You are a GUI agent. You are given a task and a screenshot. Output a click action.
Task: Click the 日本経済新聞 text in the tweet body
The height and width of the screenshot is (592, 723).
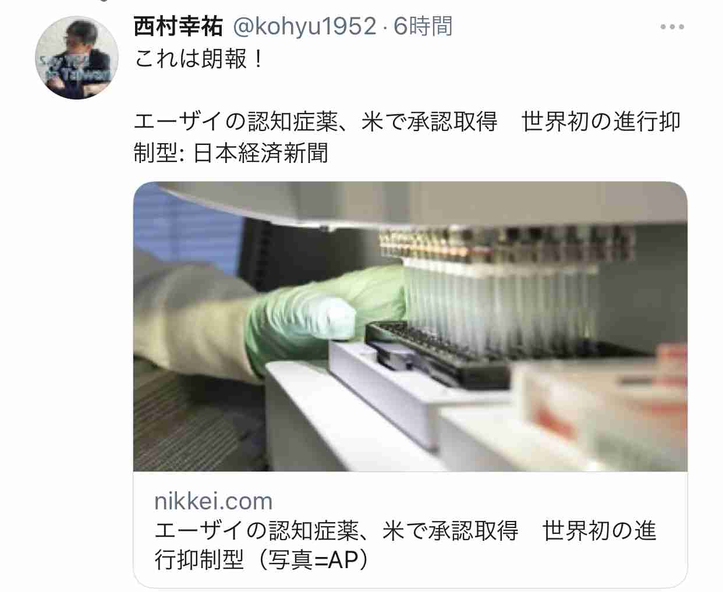click(260, 153)
